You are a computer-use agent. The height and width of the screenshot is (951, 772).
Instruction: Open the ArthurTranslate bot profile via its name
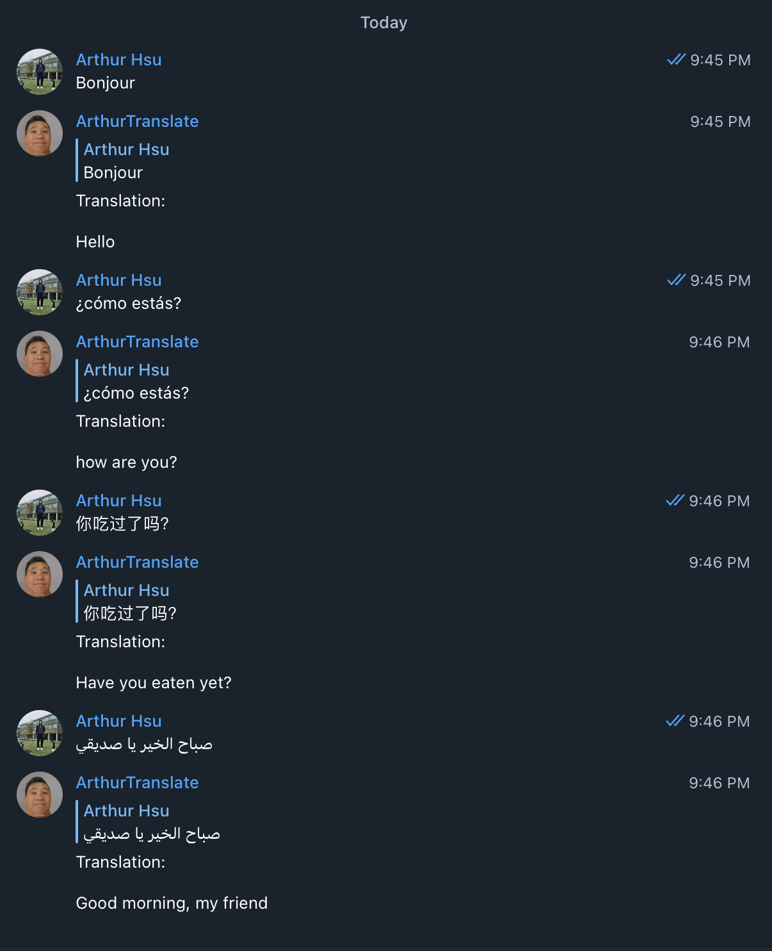(138, 121)
